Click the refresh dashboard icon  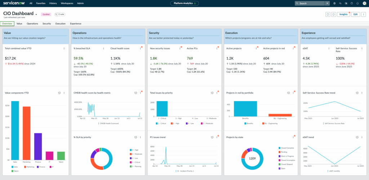(x=328, y=14)
